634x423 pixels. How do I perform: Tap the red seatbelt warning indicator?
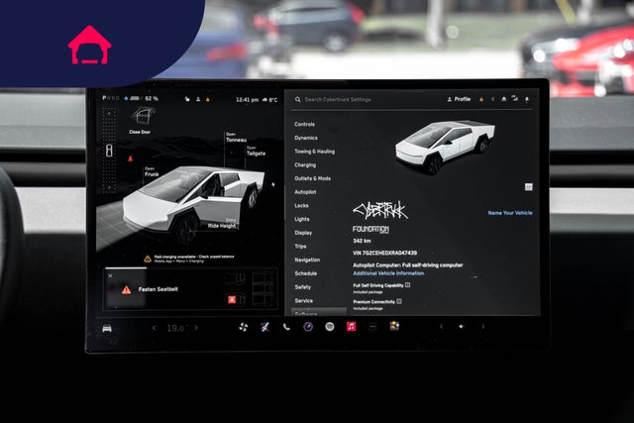[130, 159]
